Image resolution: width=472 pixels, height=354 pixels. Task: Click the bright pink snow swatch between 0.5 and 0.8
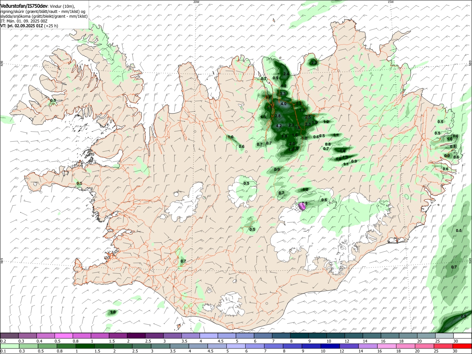coord(64,336)
